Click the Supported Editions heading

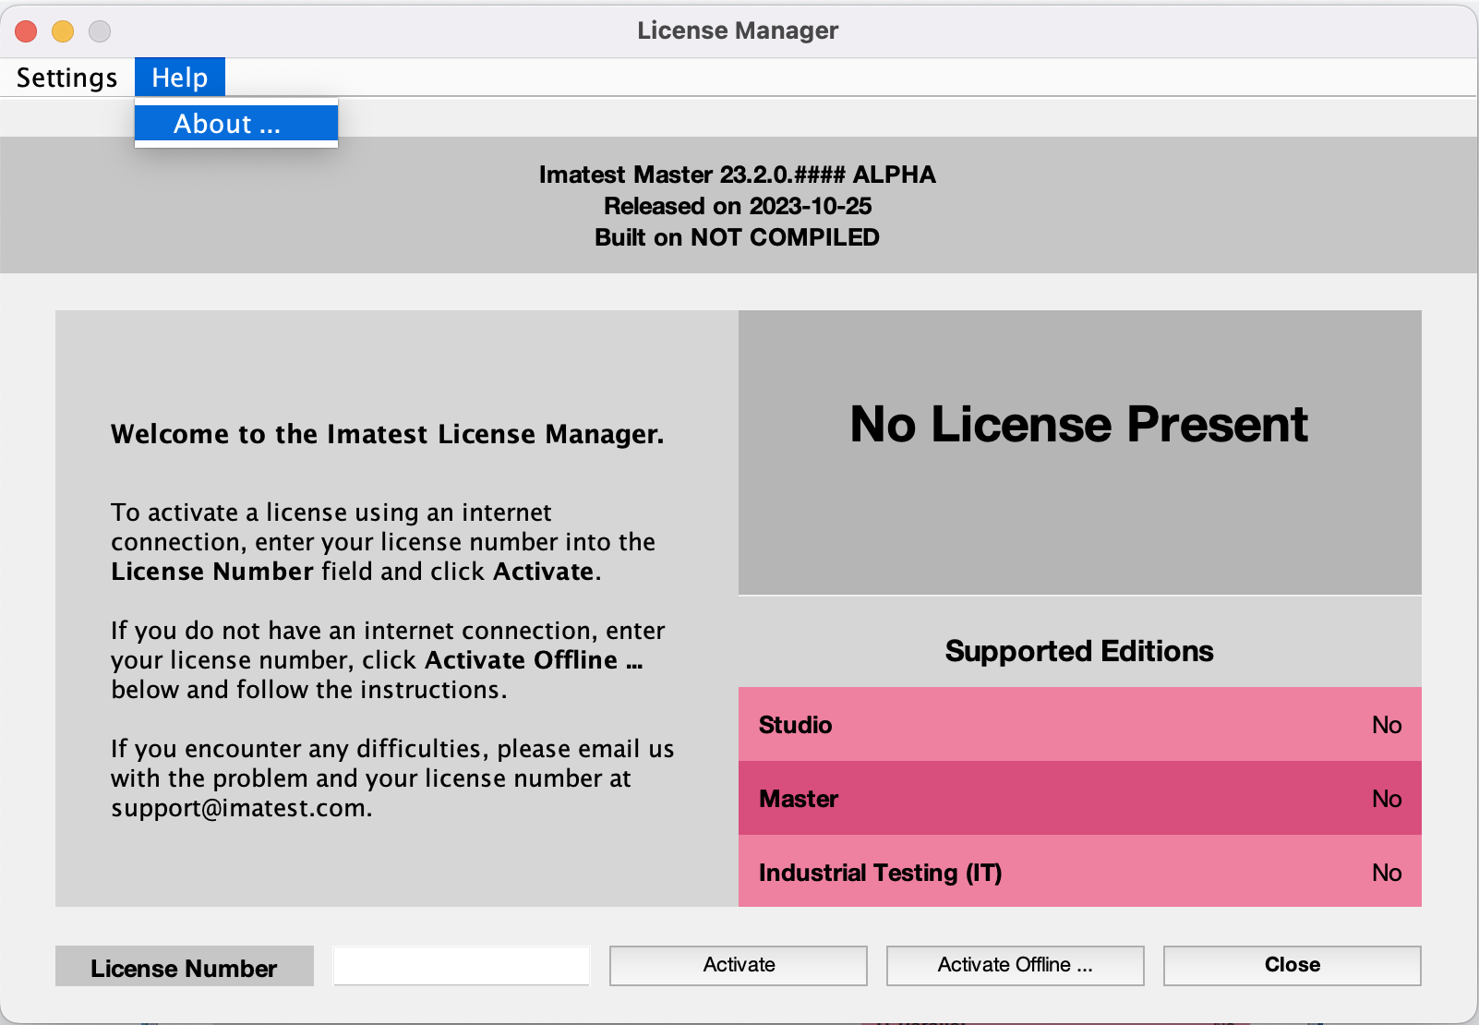coord(1079,651)
